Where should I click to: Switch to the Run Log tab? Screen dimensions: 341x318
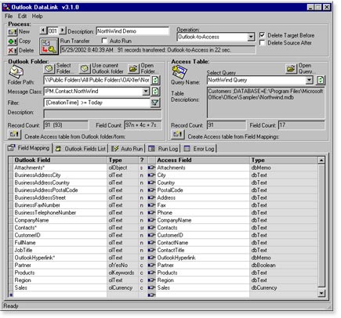click(163, 149)
